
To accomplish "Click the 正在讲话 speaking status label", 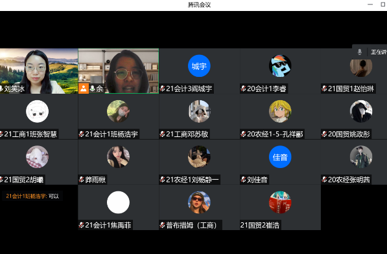I will coord(379,52).
